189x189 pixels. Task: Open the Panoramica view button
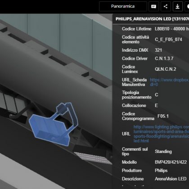coord(123,6)
